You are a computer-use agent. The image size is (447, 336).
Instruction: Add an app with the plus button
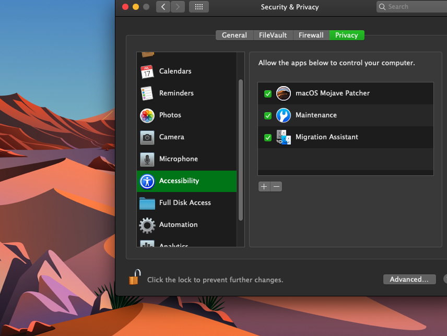[264, 186]
